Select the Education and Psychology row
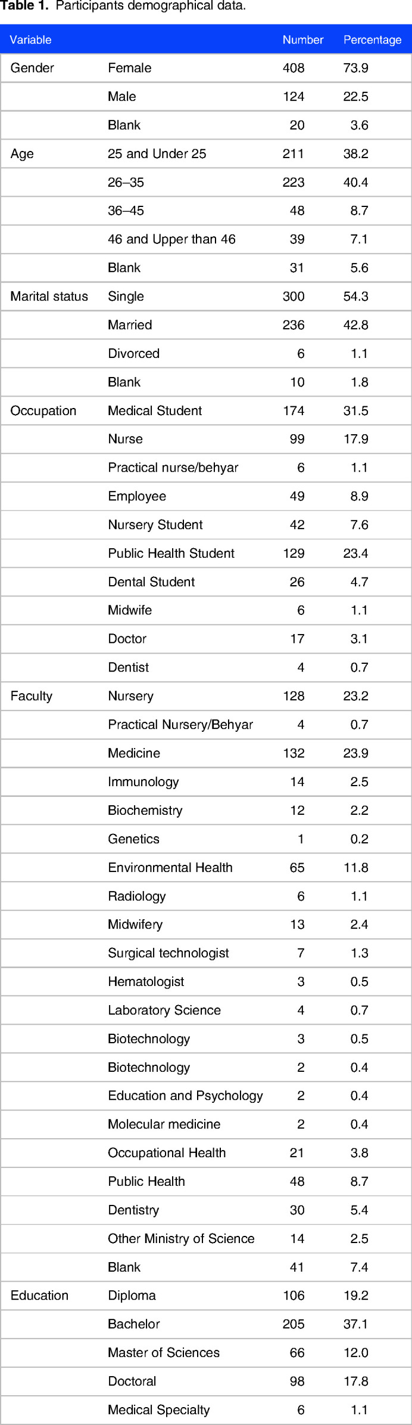 pos(206,1096)
